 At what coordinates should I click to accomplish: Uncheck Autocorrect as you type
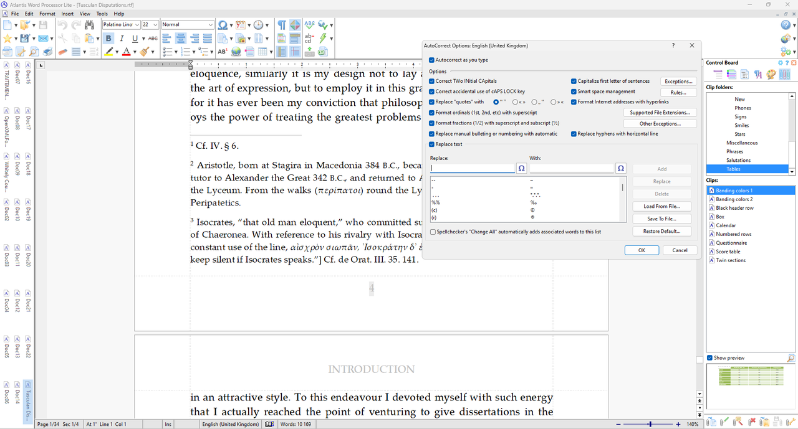(x=431, y=60)
